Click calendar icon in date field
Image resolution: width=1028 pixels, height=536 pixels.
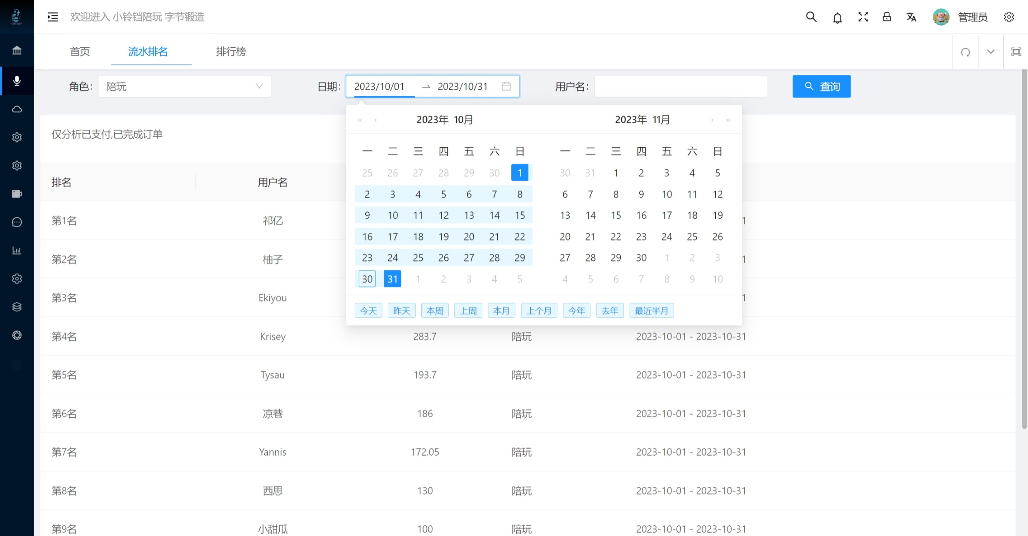pos(506,86)
